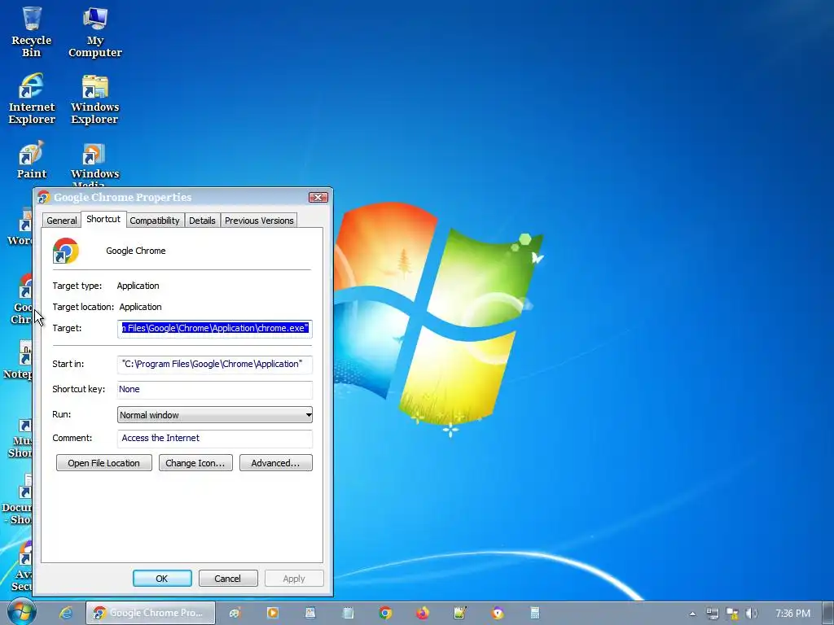Open Paint from the taskbar
The width and height of the screenshot is (834, 625).
(x=235, y=613)
